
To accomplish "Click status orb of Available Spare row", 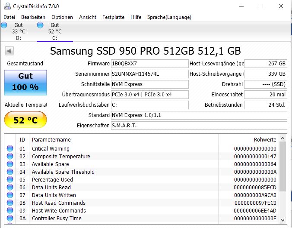I will [10, 164].
